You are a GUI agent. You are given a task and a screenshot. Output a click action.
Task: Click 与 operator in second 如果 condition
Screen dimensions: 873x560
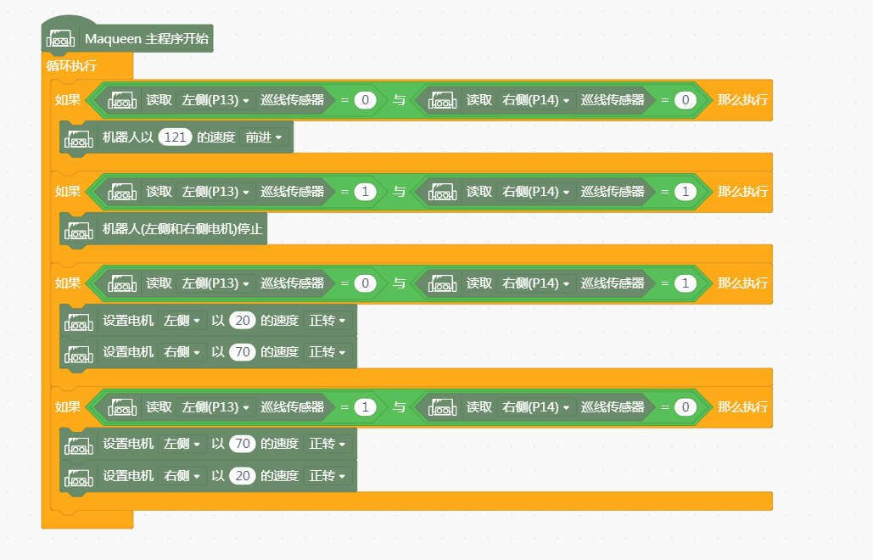coord(400,192)
